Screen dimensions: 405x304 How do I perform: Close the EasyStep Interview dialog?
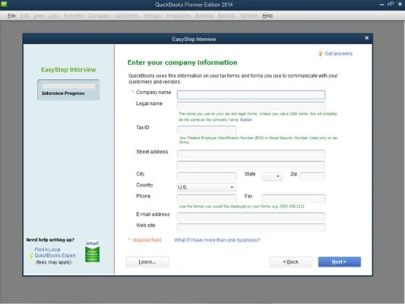[x=366, y=38]
